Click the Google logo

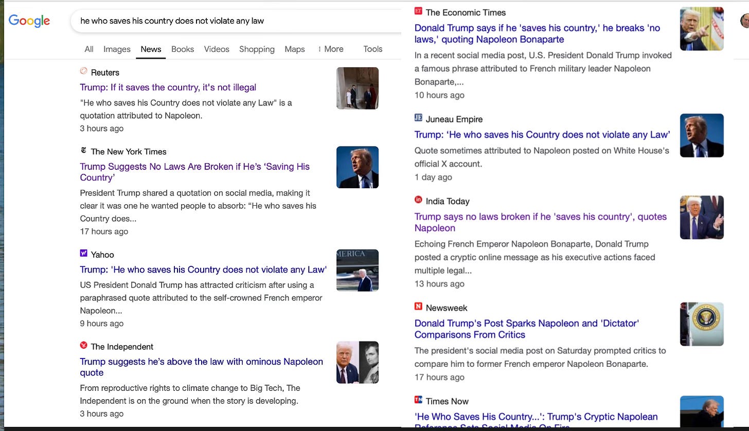(29, 21)
